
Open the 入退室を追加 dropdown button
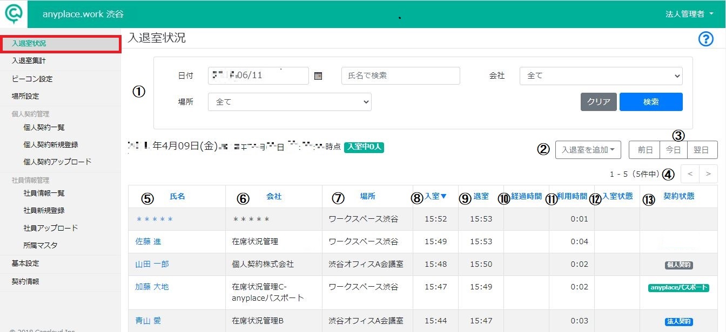588,150
